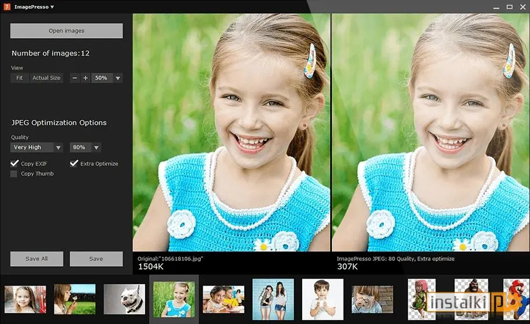Click the Save All button
Screen dimensions: 530x324
click(x=36, y=259)
